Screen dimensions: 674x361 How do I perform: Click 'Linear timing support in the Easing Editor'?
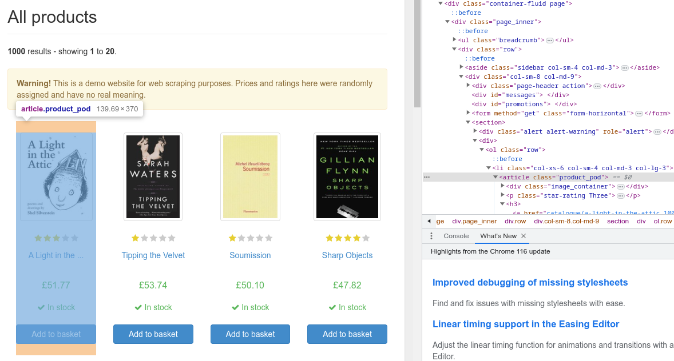point(525,324)
